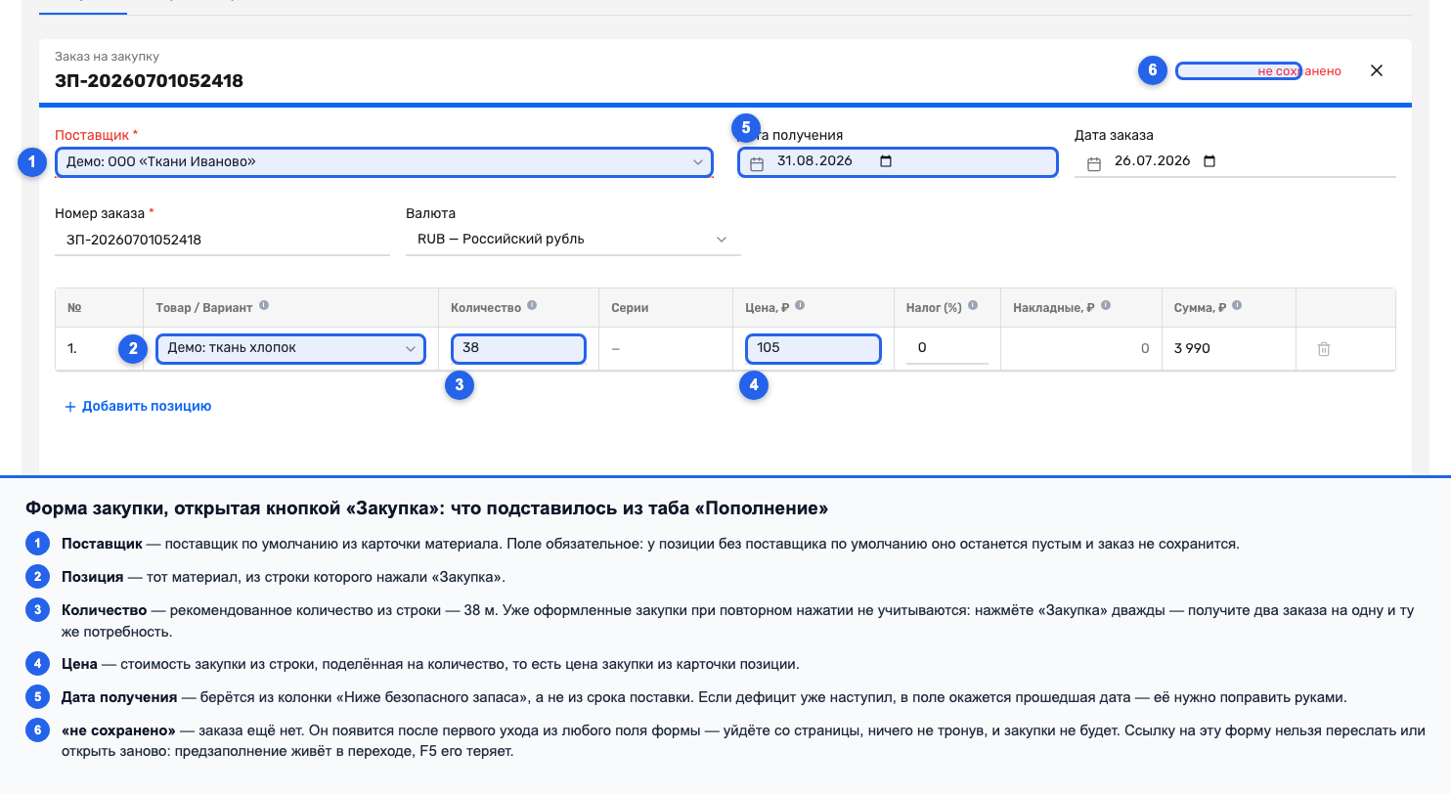1451x794 pixels.
Task: Click the calendar icon left of 26.07.2026
Action: coord(1094,163)
